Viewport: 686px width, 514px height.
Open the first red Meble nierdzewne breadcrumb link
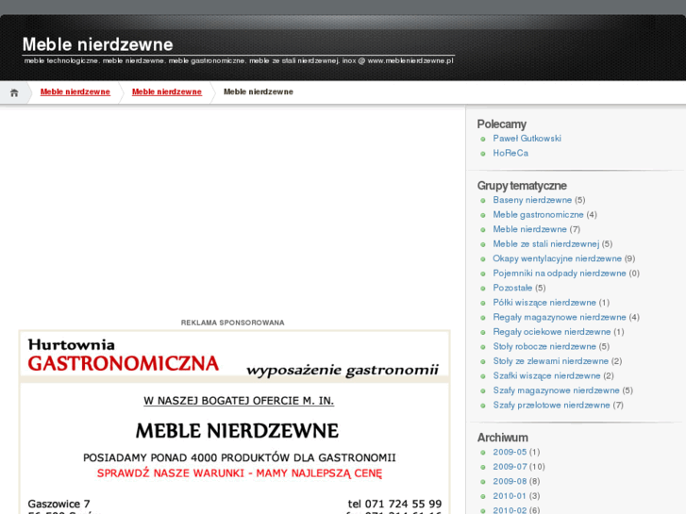pos(75,91)
